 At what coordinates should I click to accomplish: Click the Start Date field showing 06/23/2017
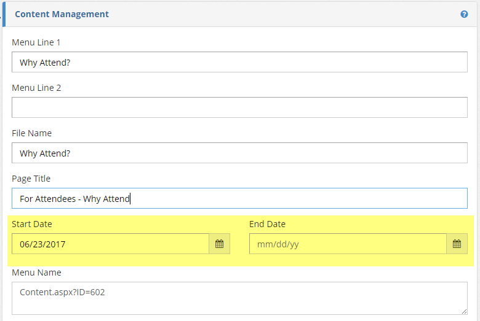[111, 244]
